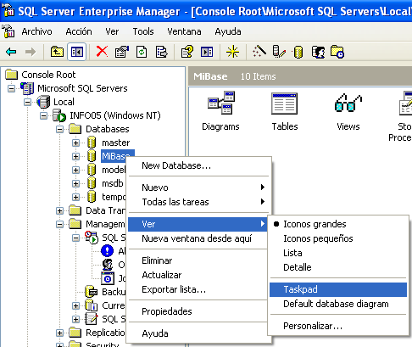Click Eliminar in the context menu
412x347 pixels.
pyautogui.click(x=198, y=260)
